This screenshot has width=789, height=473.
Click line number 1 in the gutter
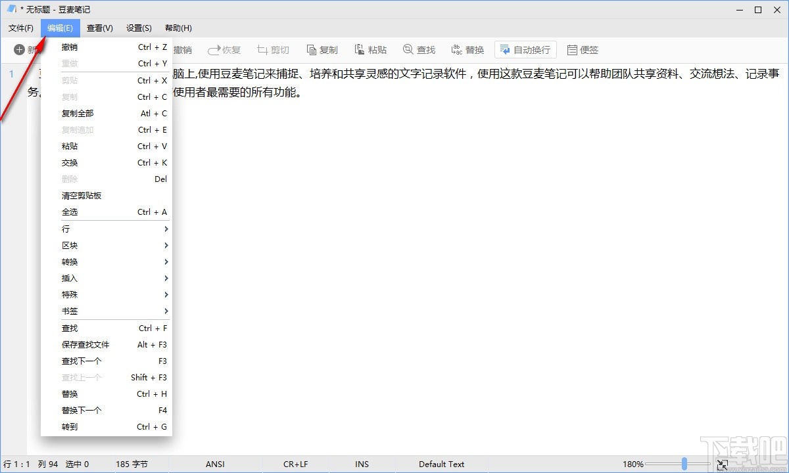tap(11, 74)
